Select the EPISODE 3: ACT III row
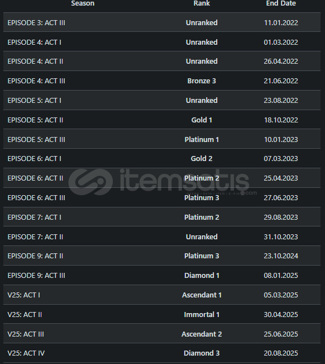Screen dimensions: 325x364 (x=162, y=22)
